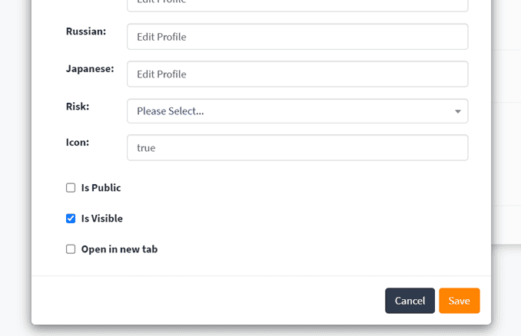Click the Japanese text input field
The image size is (521, 336).
(297, 74)
